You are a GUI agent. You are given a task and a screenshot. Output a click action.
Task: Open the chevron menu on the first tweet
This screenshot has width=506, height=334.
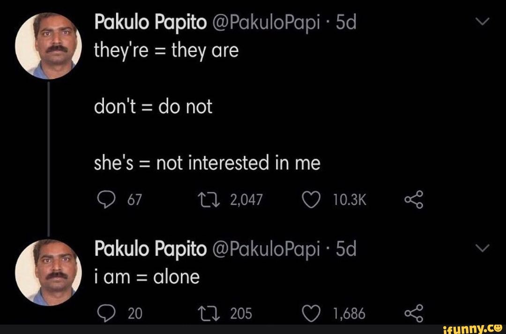[482, 21]
